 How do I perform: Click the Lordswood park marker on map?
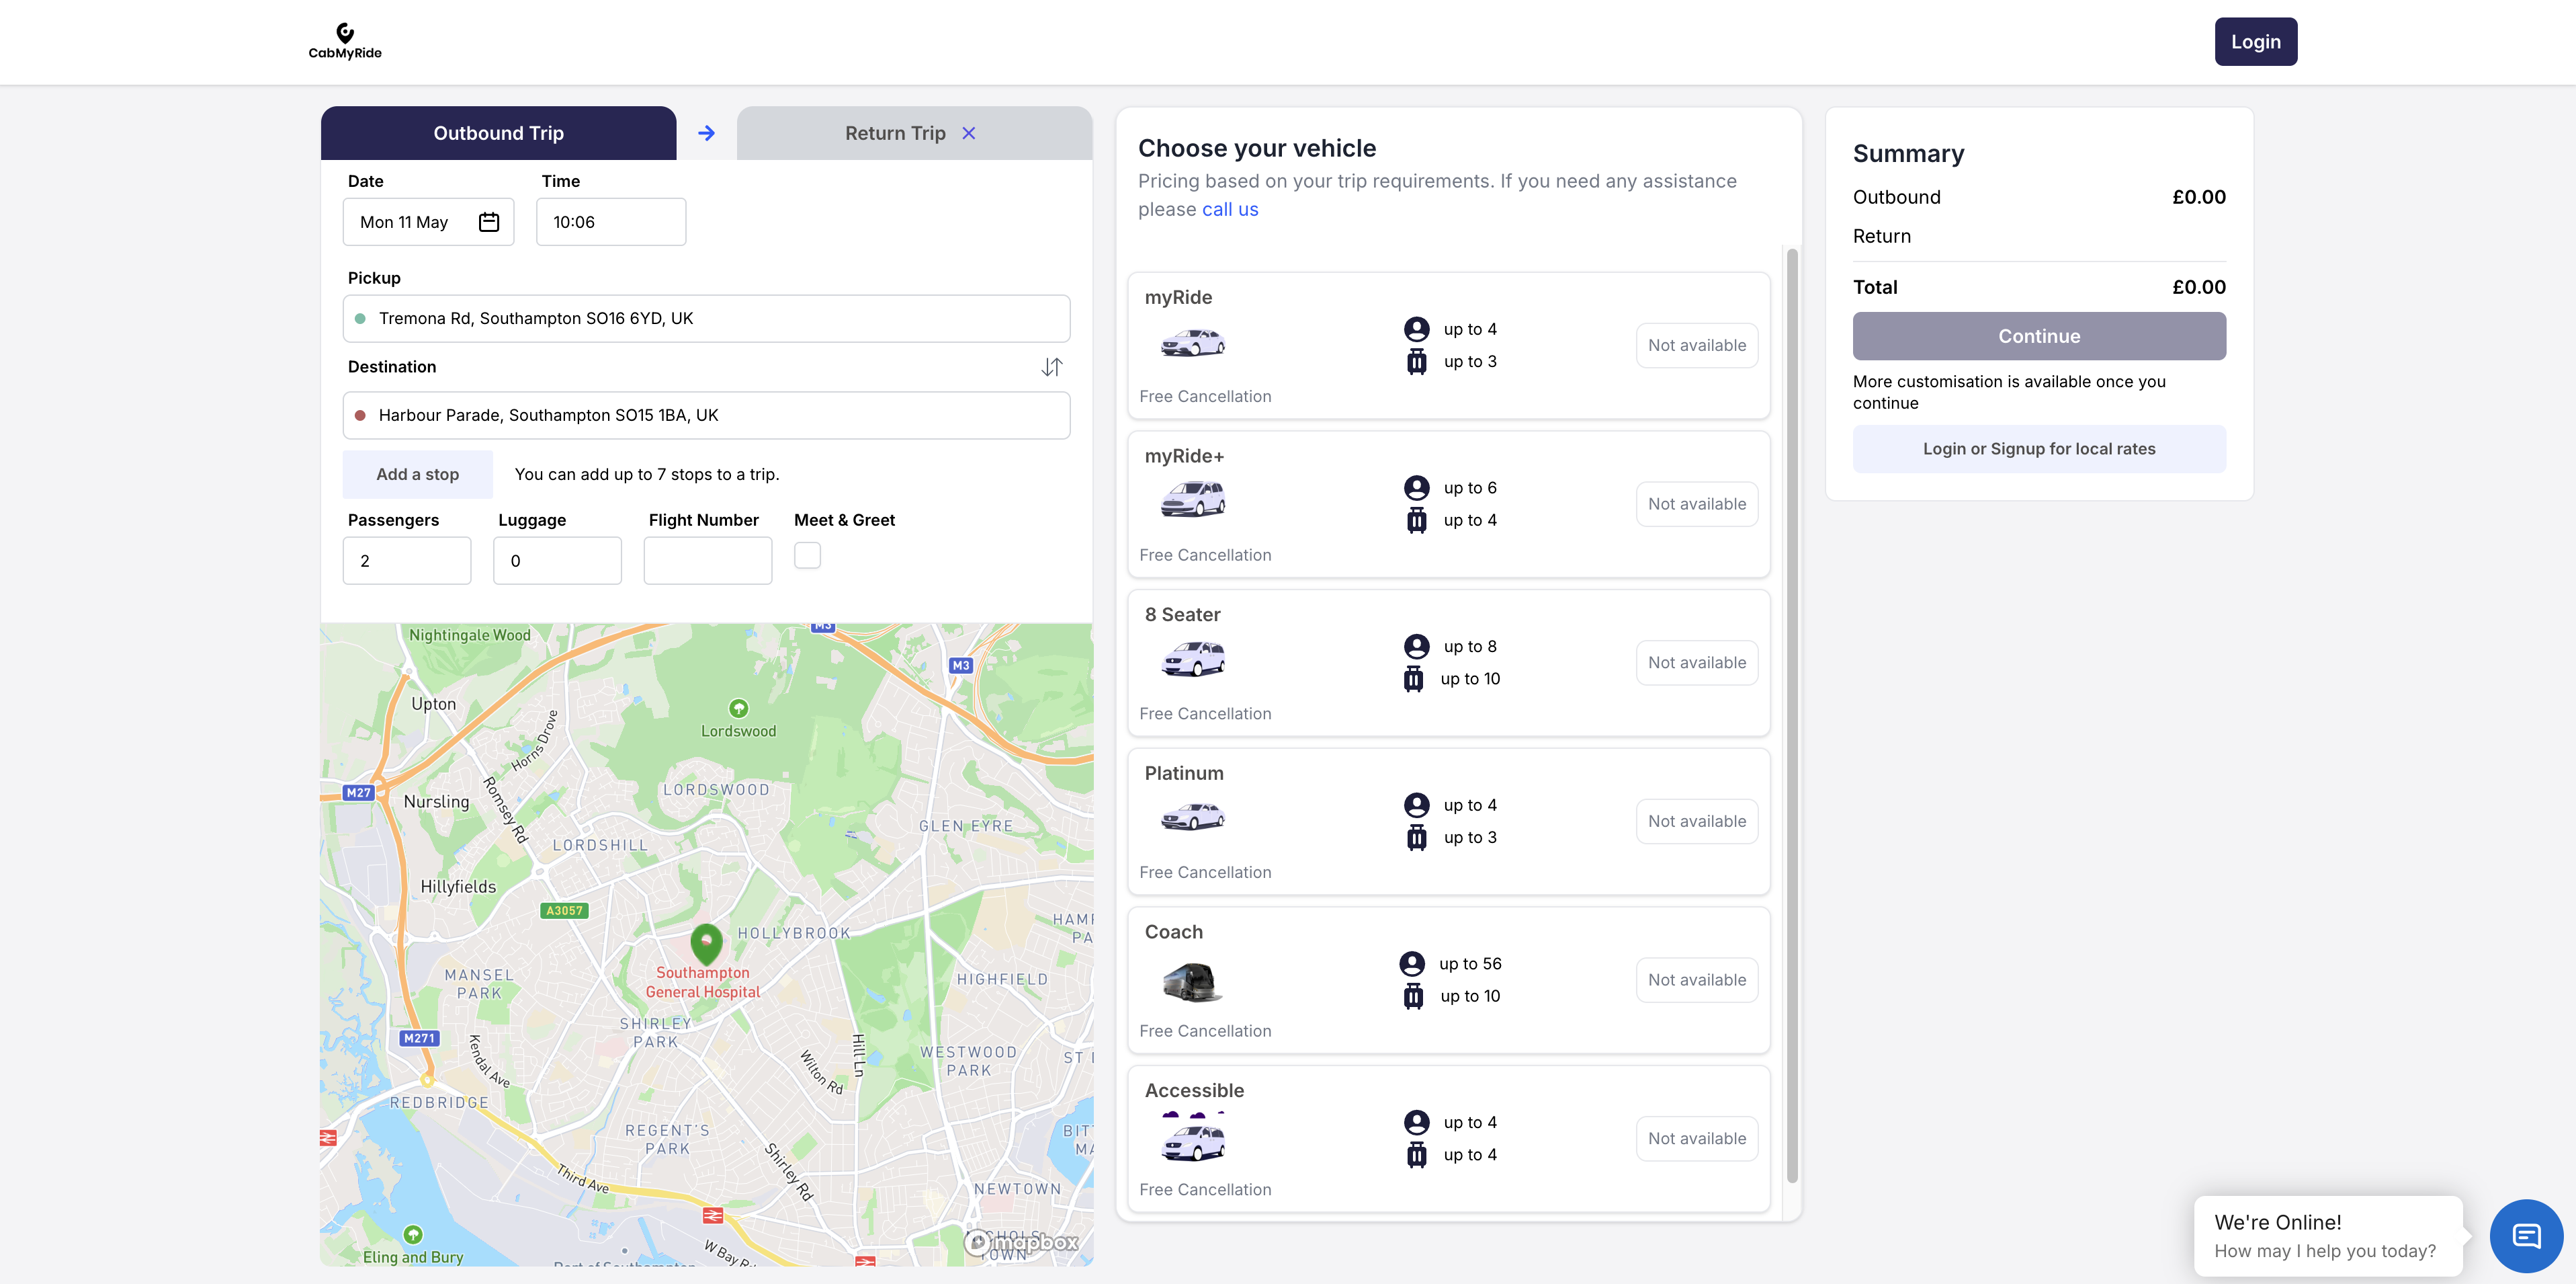click(738, 709)
